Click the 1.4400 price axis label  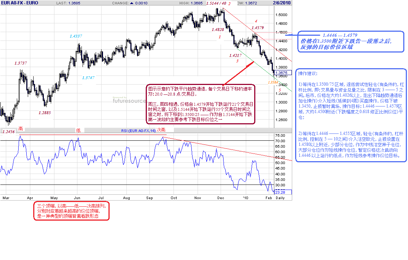coord(281,41)
